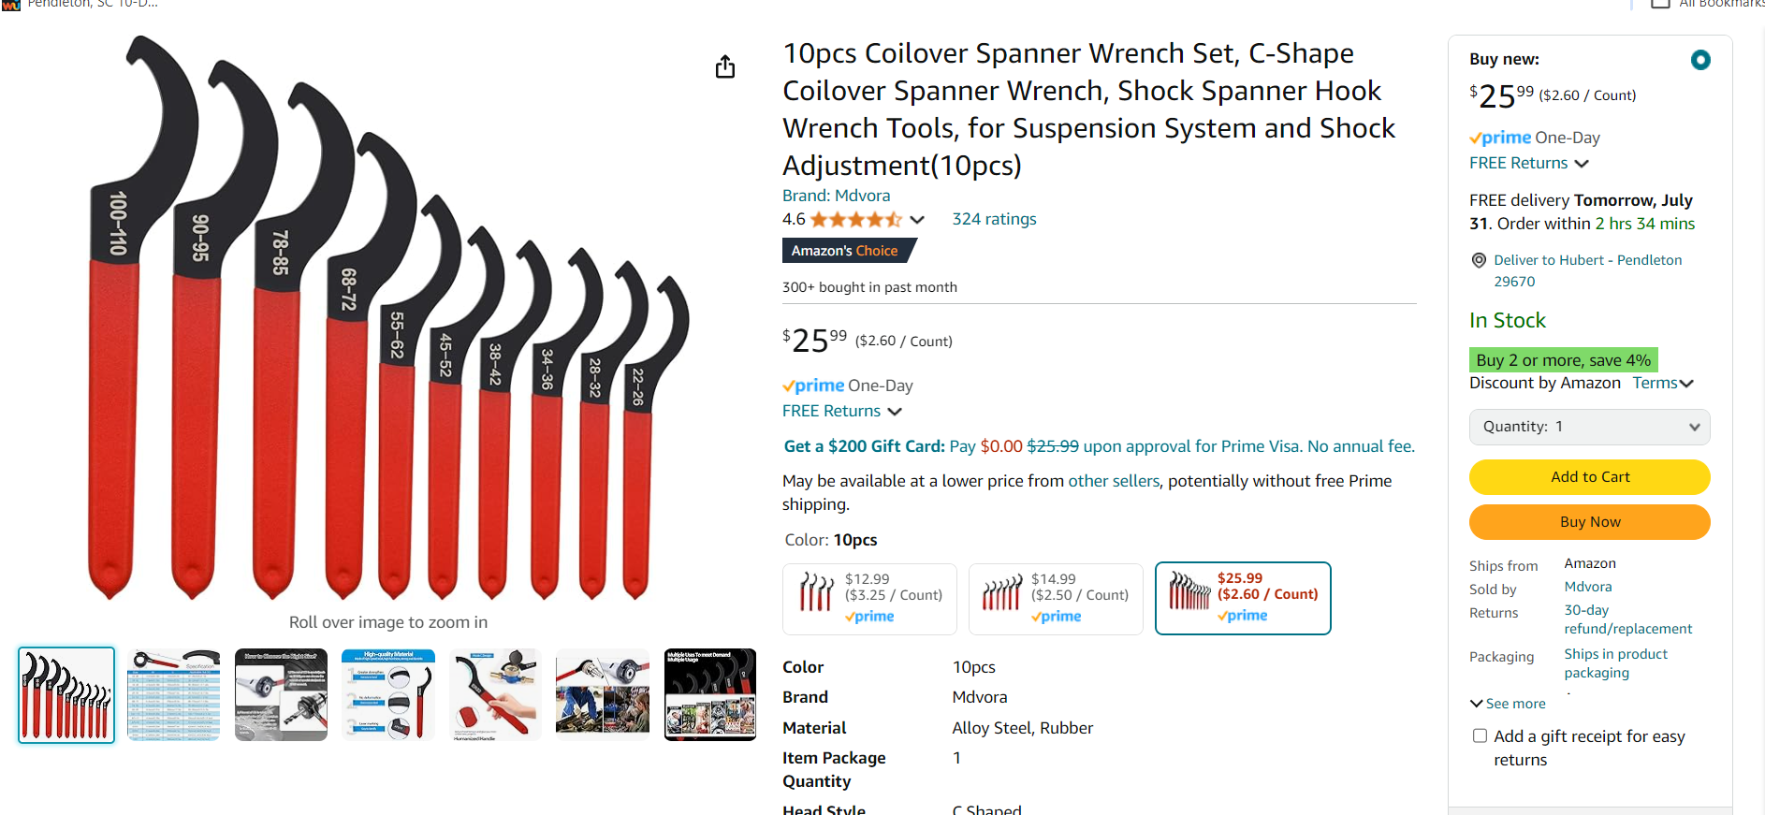Choose the $14.99 color option
Viewport: 1765px width, 815px height.
point(1056,599)
